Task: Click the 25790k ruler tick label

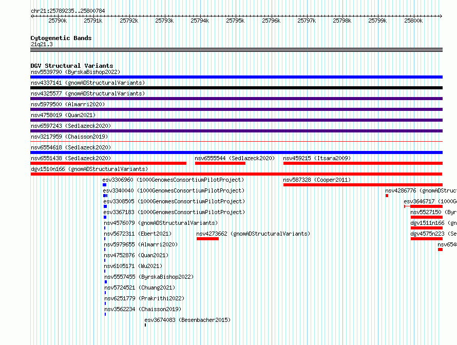Action: click(x=58, y=21)
